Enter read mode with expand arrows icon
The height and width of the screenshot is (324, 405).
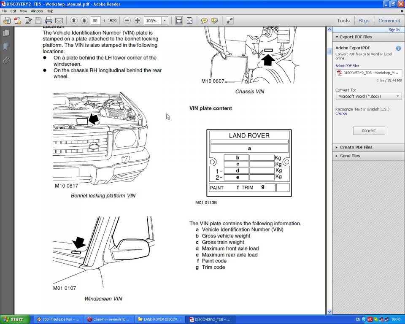[x=229, y=21]
